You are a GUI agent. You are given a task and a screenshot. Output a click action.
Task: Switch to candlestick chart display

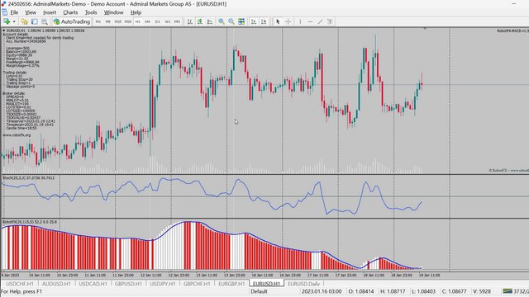pyautogui.click(x=200, y=21)
